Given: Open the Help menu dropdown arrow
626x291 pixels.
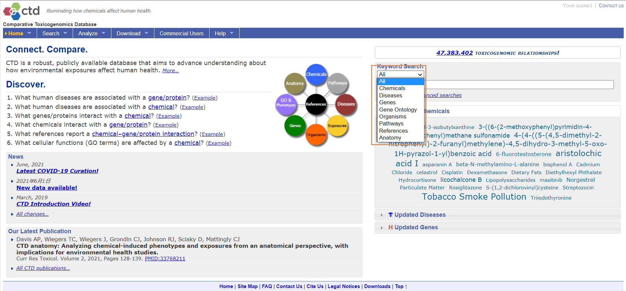Looking at the screenshot, I should (232, 33).
